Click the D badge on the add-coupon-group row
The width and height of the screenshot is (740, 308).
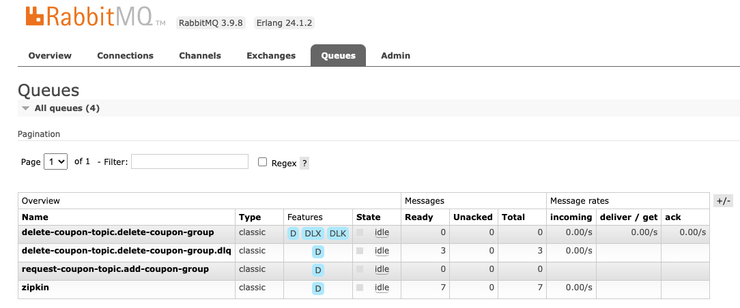pos(317,270)
